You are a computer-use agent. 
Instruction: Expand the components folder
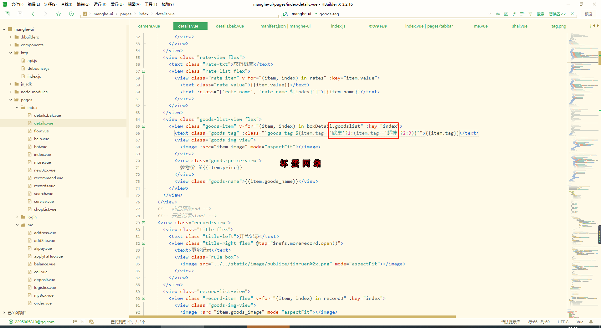(10, 45)
